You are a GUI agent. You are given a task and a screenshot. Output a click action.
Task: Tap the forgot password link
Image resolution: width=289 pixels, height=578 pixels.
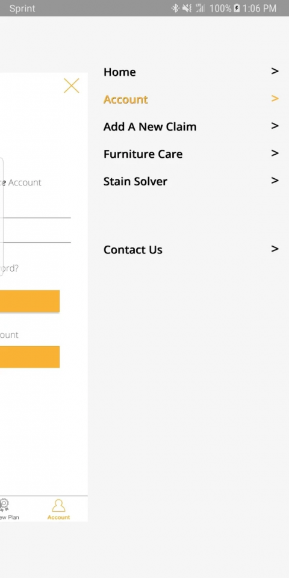point(9,269)
